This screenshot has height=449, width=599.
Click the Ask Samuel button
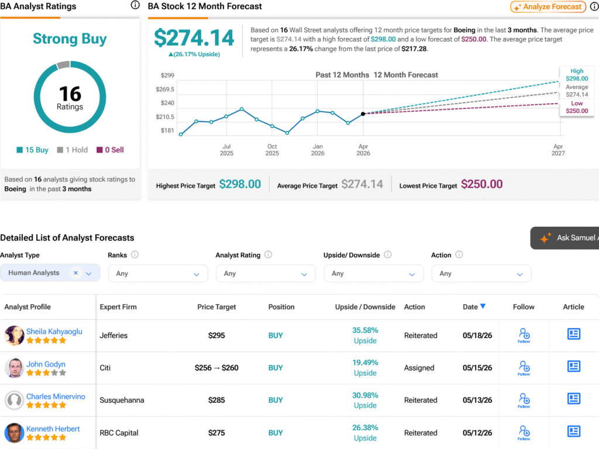tap(564, 238)
